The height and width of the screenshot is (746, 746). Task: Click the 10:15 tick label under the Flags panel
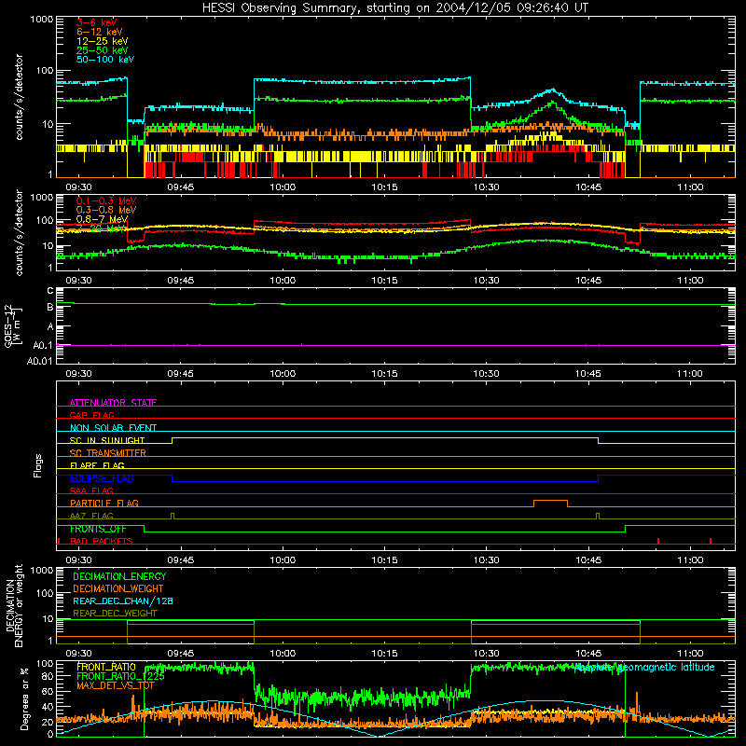384,560
